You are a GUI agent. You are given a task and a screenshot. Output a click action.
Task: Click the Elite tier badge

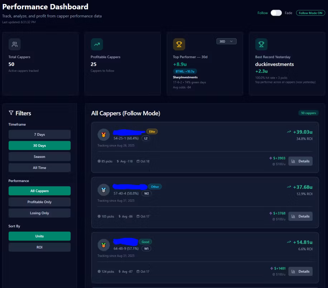(152, 131)
